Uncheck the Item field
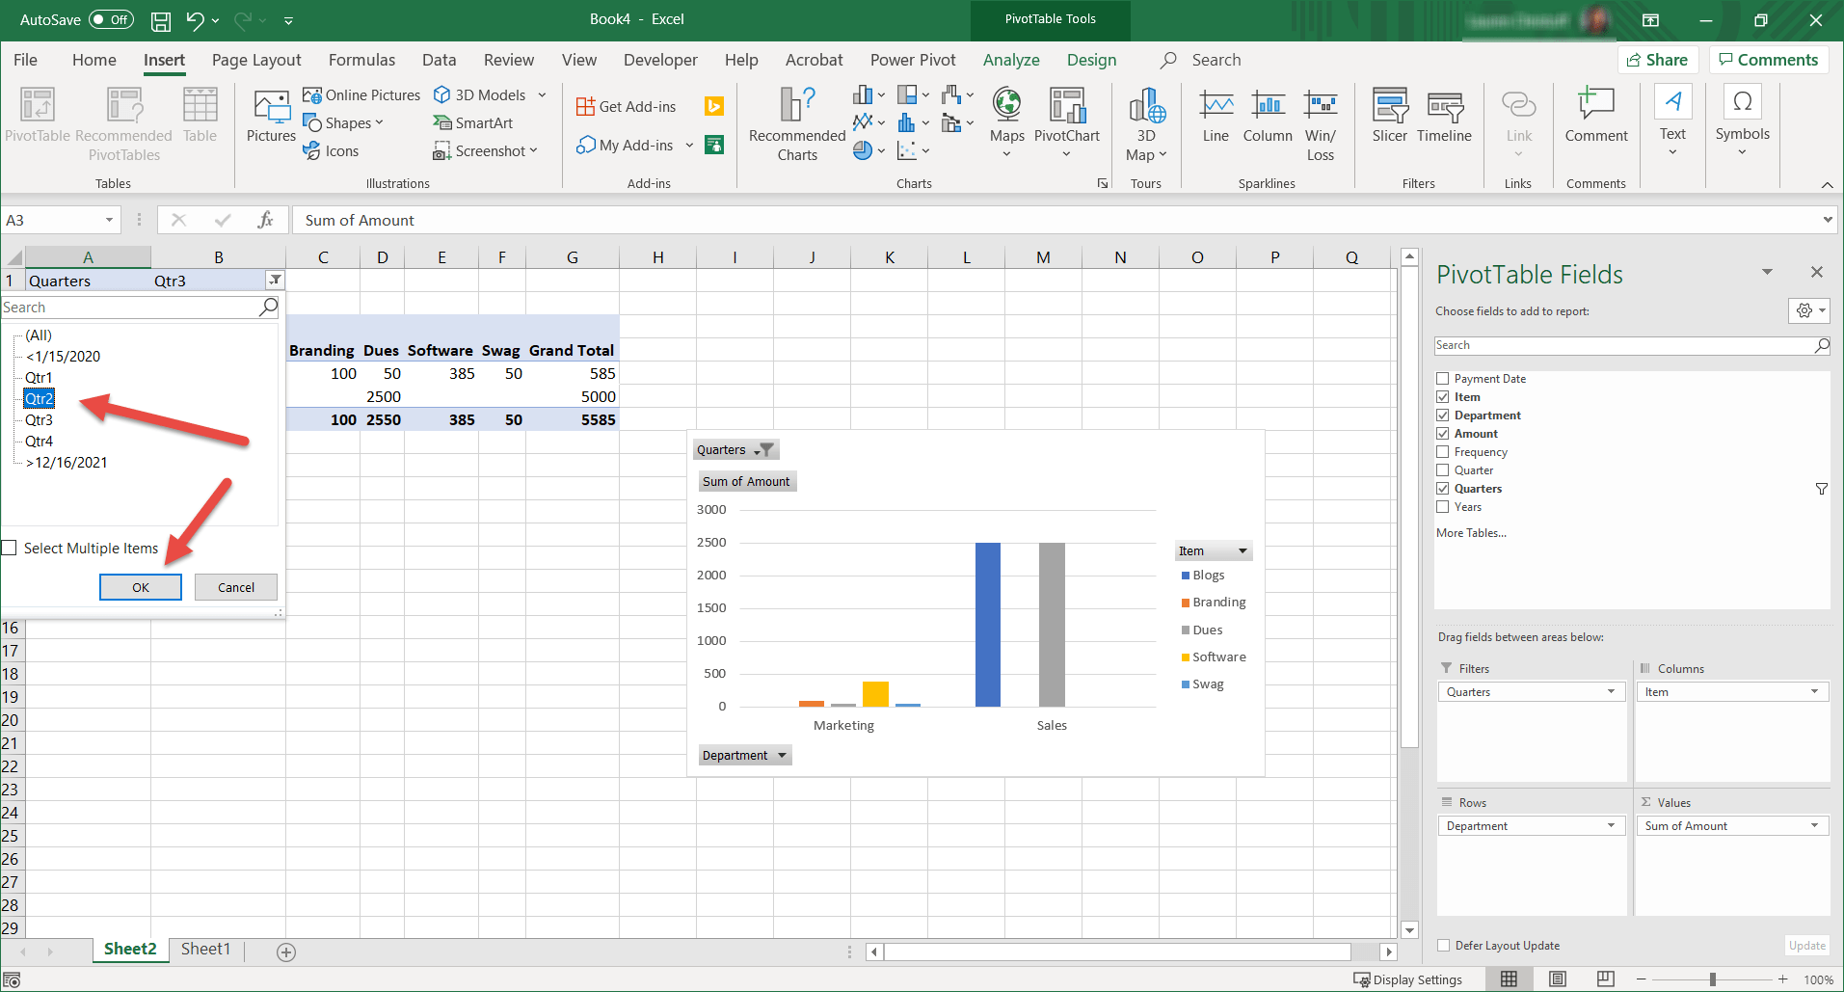1844x992 pixels. click(1443, 397)
